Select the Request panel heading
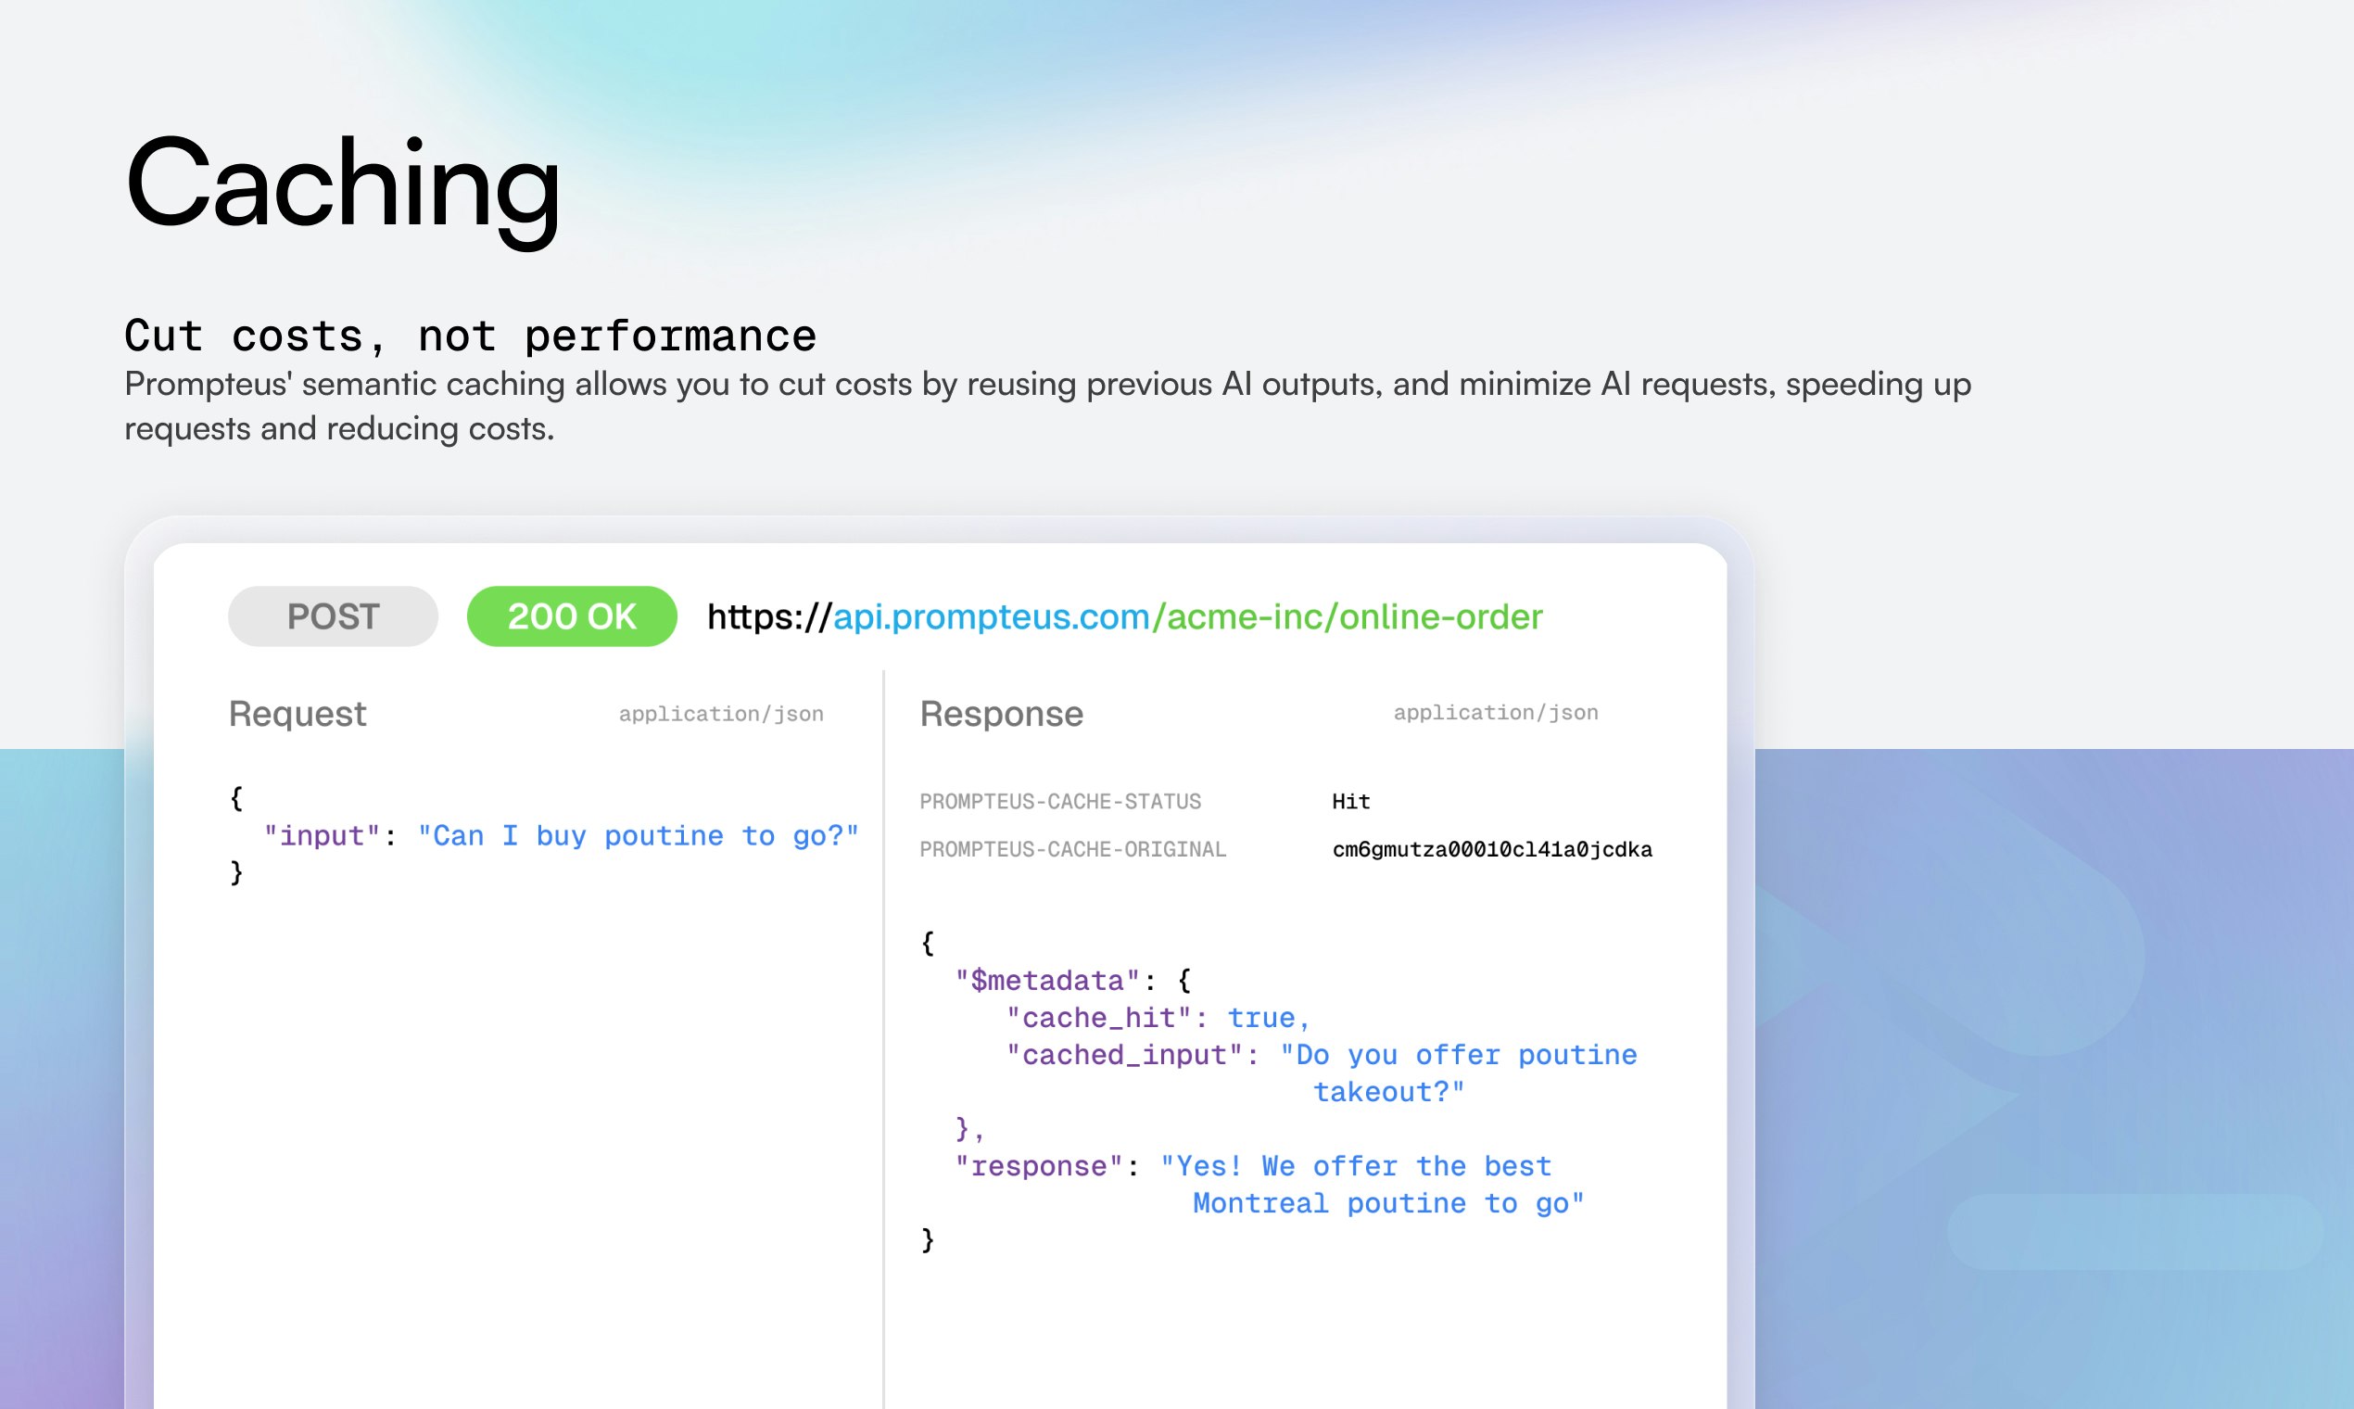Screen dimensions: 2354x1409 [x=297, y=714]
